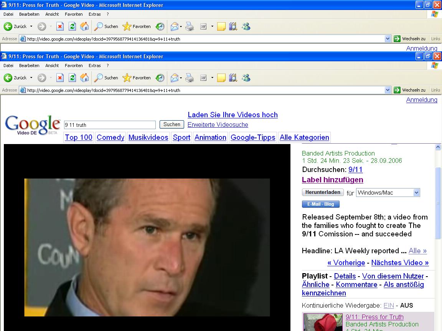The image size is (442, 331).
Task: Print the page from the front window toolbar
Action: pyautogui.click(x=190, y=78)
